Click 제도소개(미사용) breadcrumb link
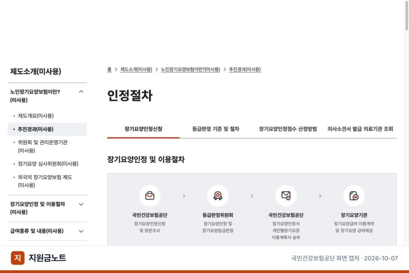 [136, 70]
